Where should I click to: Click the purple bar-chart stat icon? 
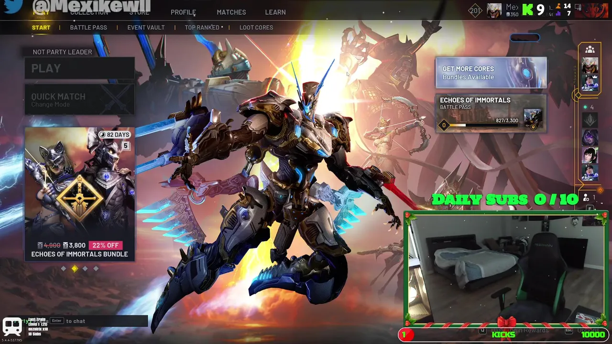(558, 13)
